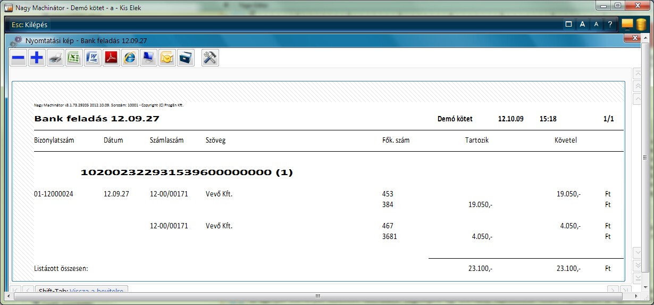Click the Esc: Kilépés exit button
This screenshot has width=654, height=305.
(x=30, y=24)
